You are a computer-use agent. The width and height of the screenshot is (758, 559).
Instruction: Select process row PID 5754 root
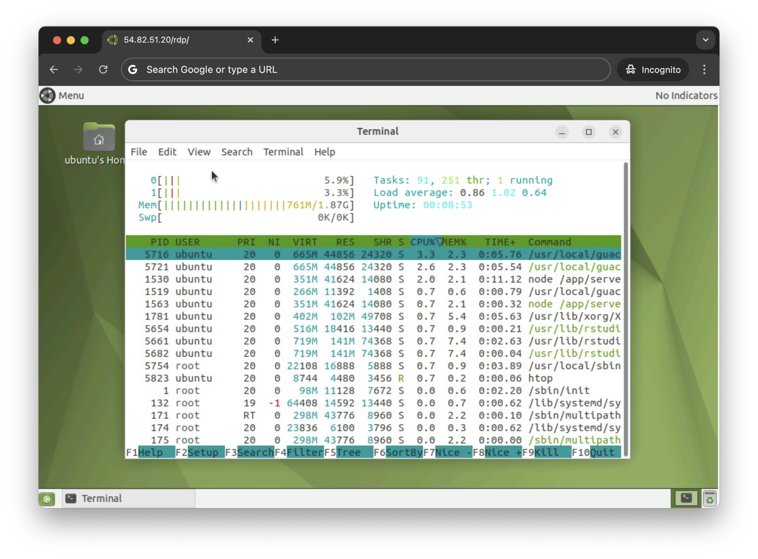(373, 366)
